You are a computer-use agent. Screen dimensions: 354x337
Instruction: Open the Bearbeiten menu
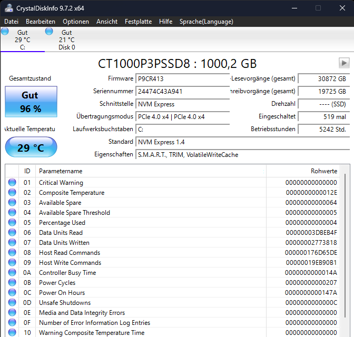pos(41,22)
